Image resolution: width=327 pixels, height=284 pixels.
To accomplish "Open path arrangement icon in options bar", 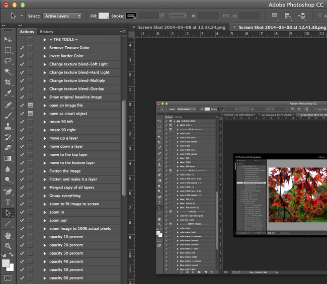I will click(301, 16).
